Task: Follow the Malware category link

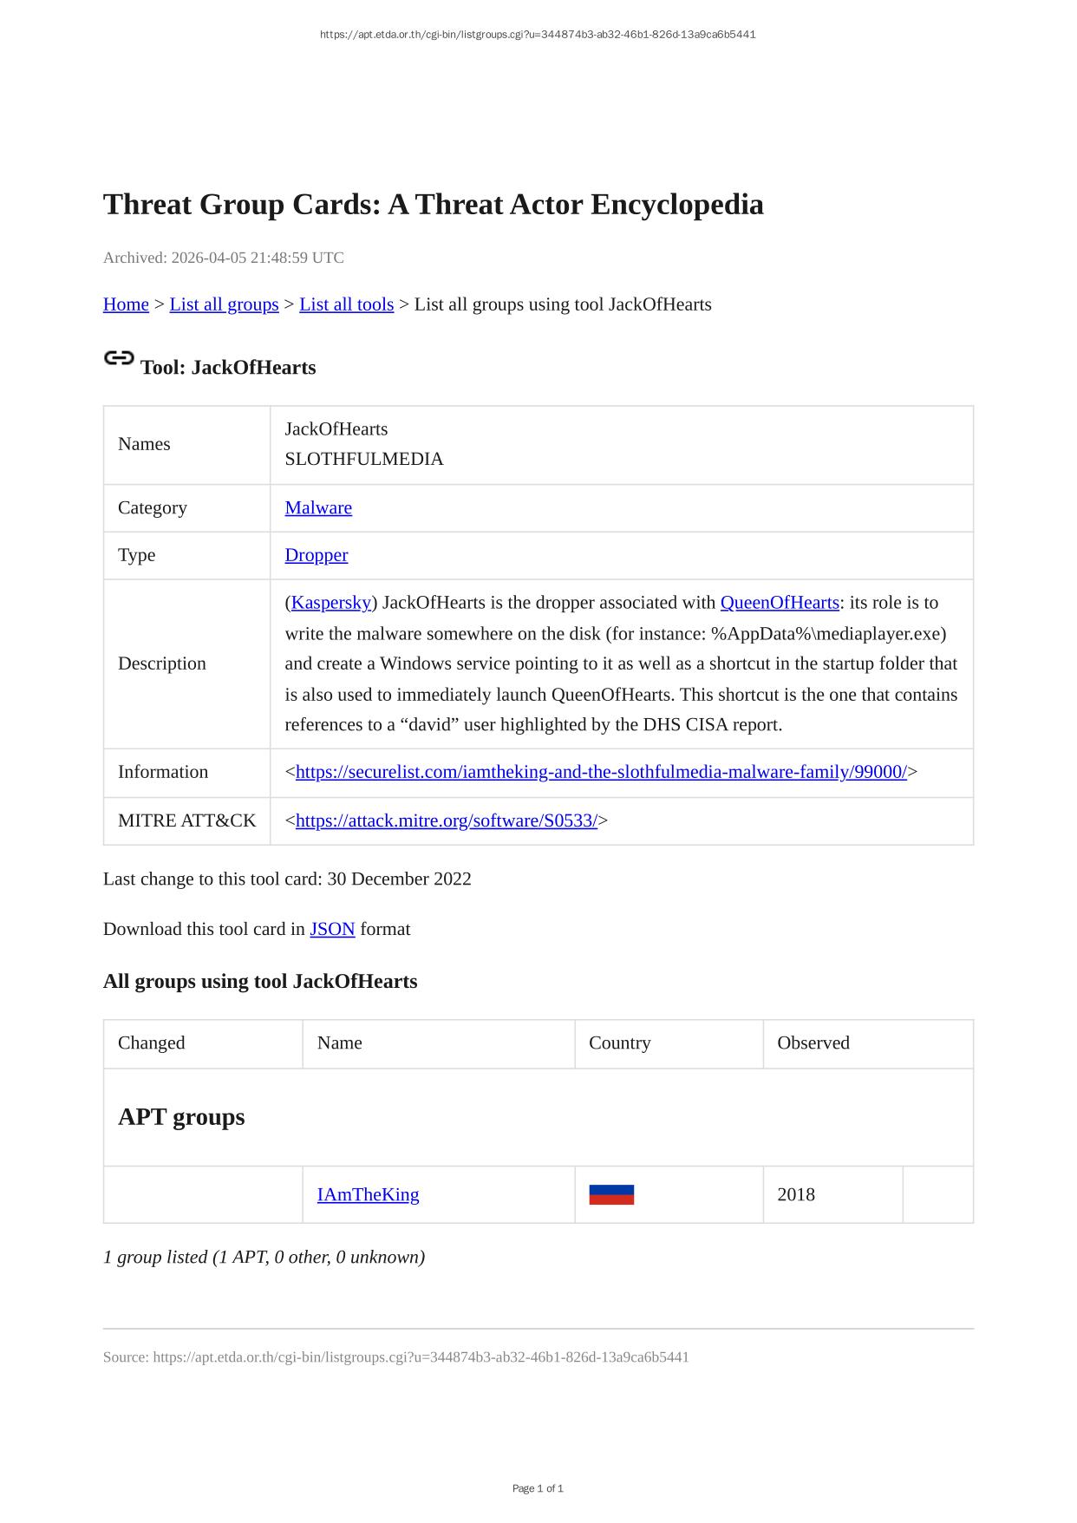Action: [318, 507]
